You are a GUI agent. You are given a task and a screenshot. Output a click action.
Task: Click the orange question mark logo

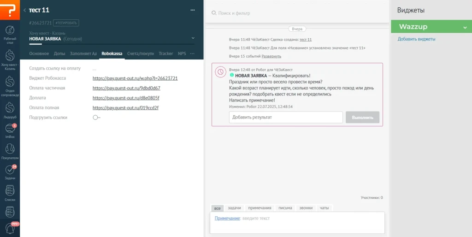point(10,10)
